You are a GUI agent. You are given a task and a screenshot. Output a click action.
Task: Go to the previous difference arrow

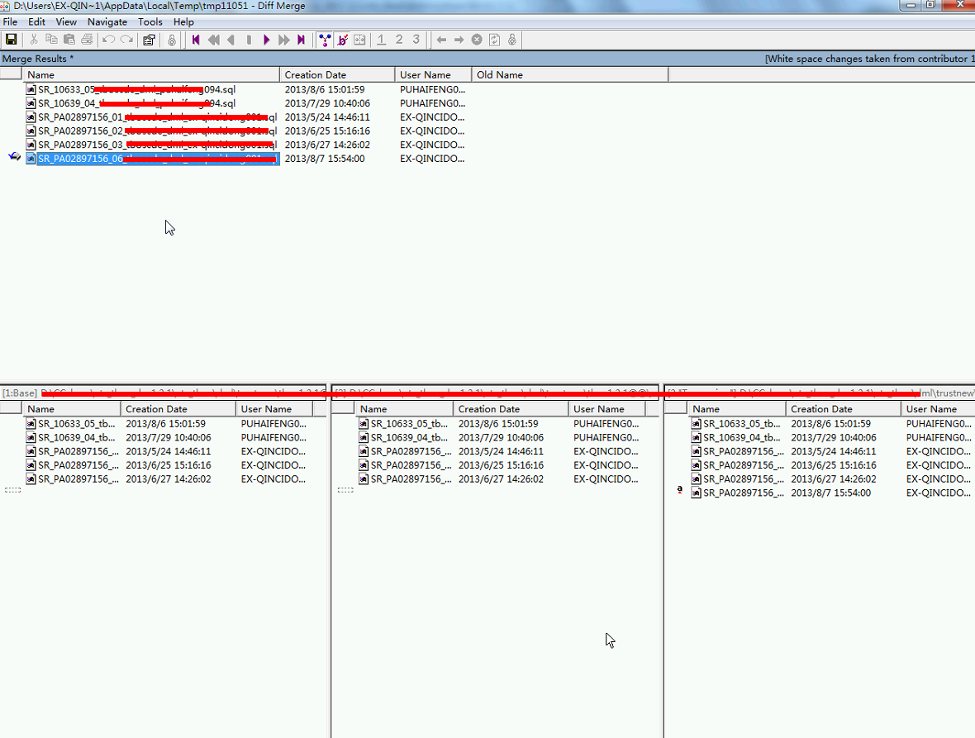point(231,40)
